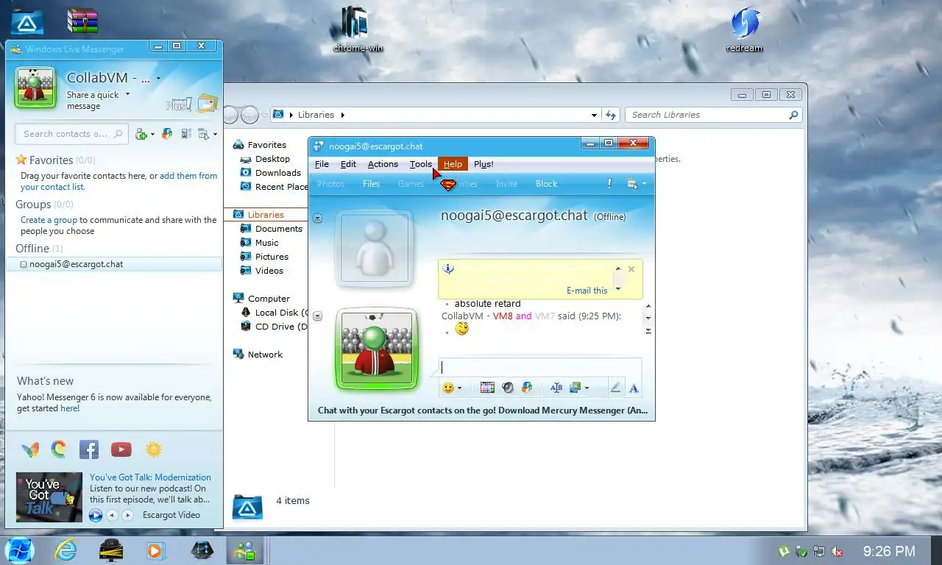Open the background picture icon in chat
Viewport: 942px width, 565px height.
pyautogui.click(x=576, y=388)
